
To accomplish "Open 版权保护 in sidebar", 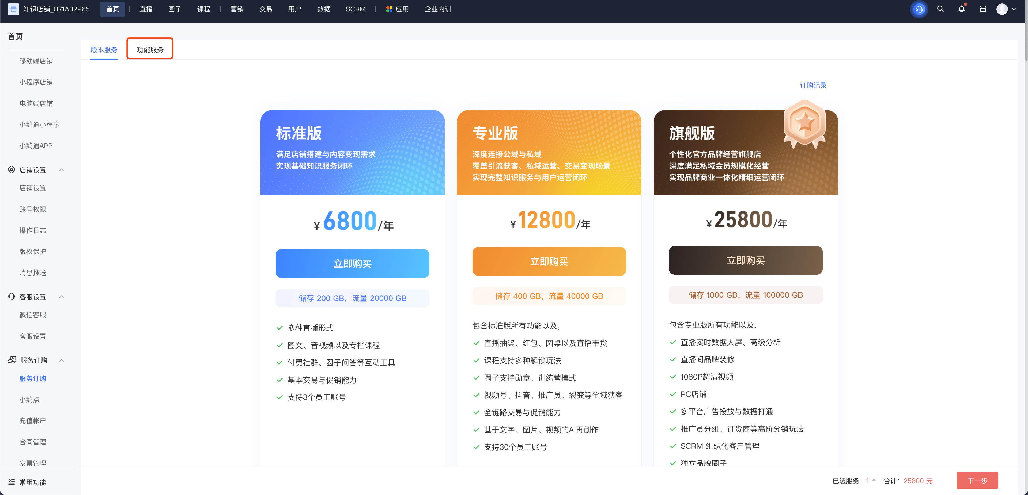I will 32,251.
